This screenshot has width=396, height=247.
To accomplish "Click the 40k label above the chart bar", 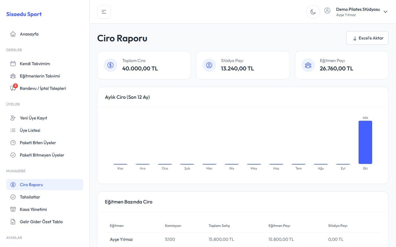I will [365, 118].
